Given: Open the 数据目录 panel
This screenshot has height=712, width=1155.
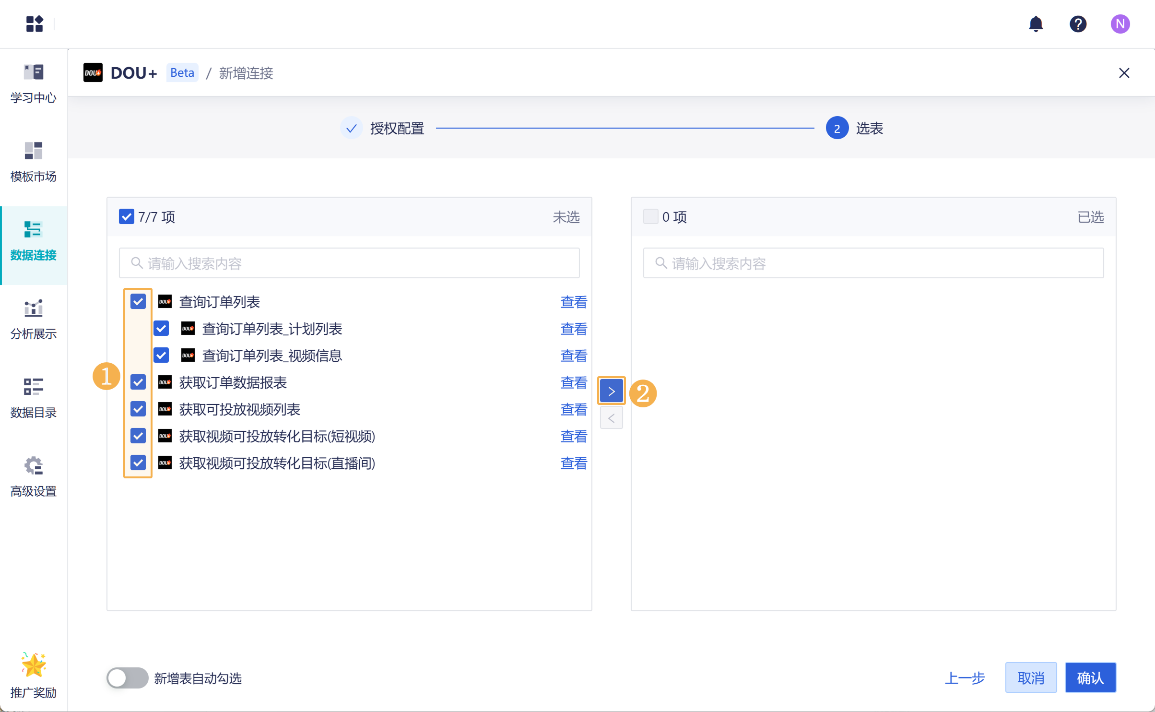Looking at the screenshot, I should coord(33,397).
